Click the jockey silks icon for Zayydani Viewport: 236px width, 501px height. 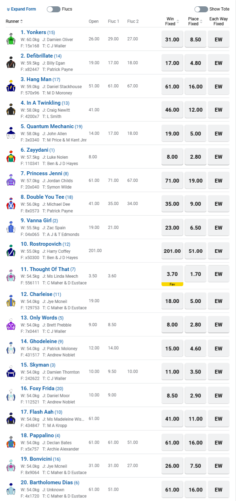[11, 157]
